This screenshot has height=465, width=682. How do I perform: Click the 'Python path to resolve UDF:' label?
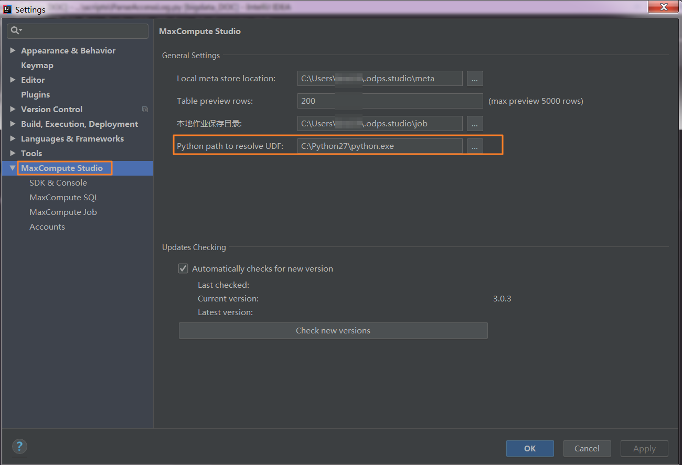point(230,146)
